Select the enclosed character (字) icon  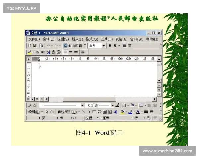point(59,52)
